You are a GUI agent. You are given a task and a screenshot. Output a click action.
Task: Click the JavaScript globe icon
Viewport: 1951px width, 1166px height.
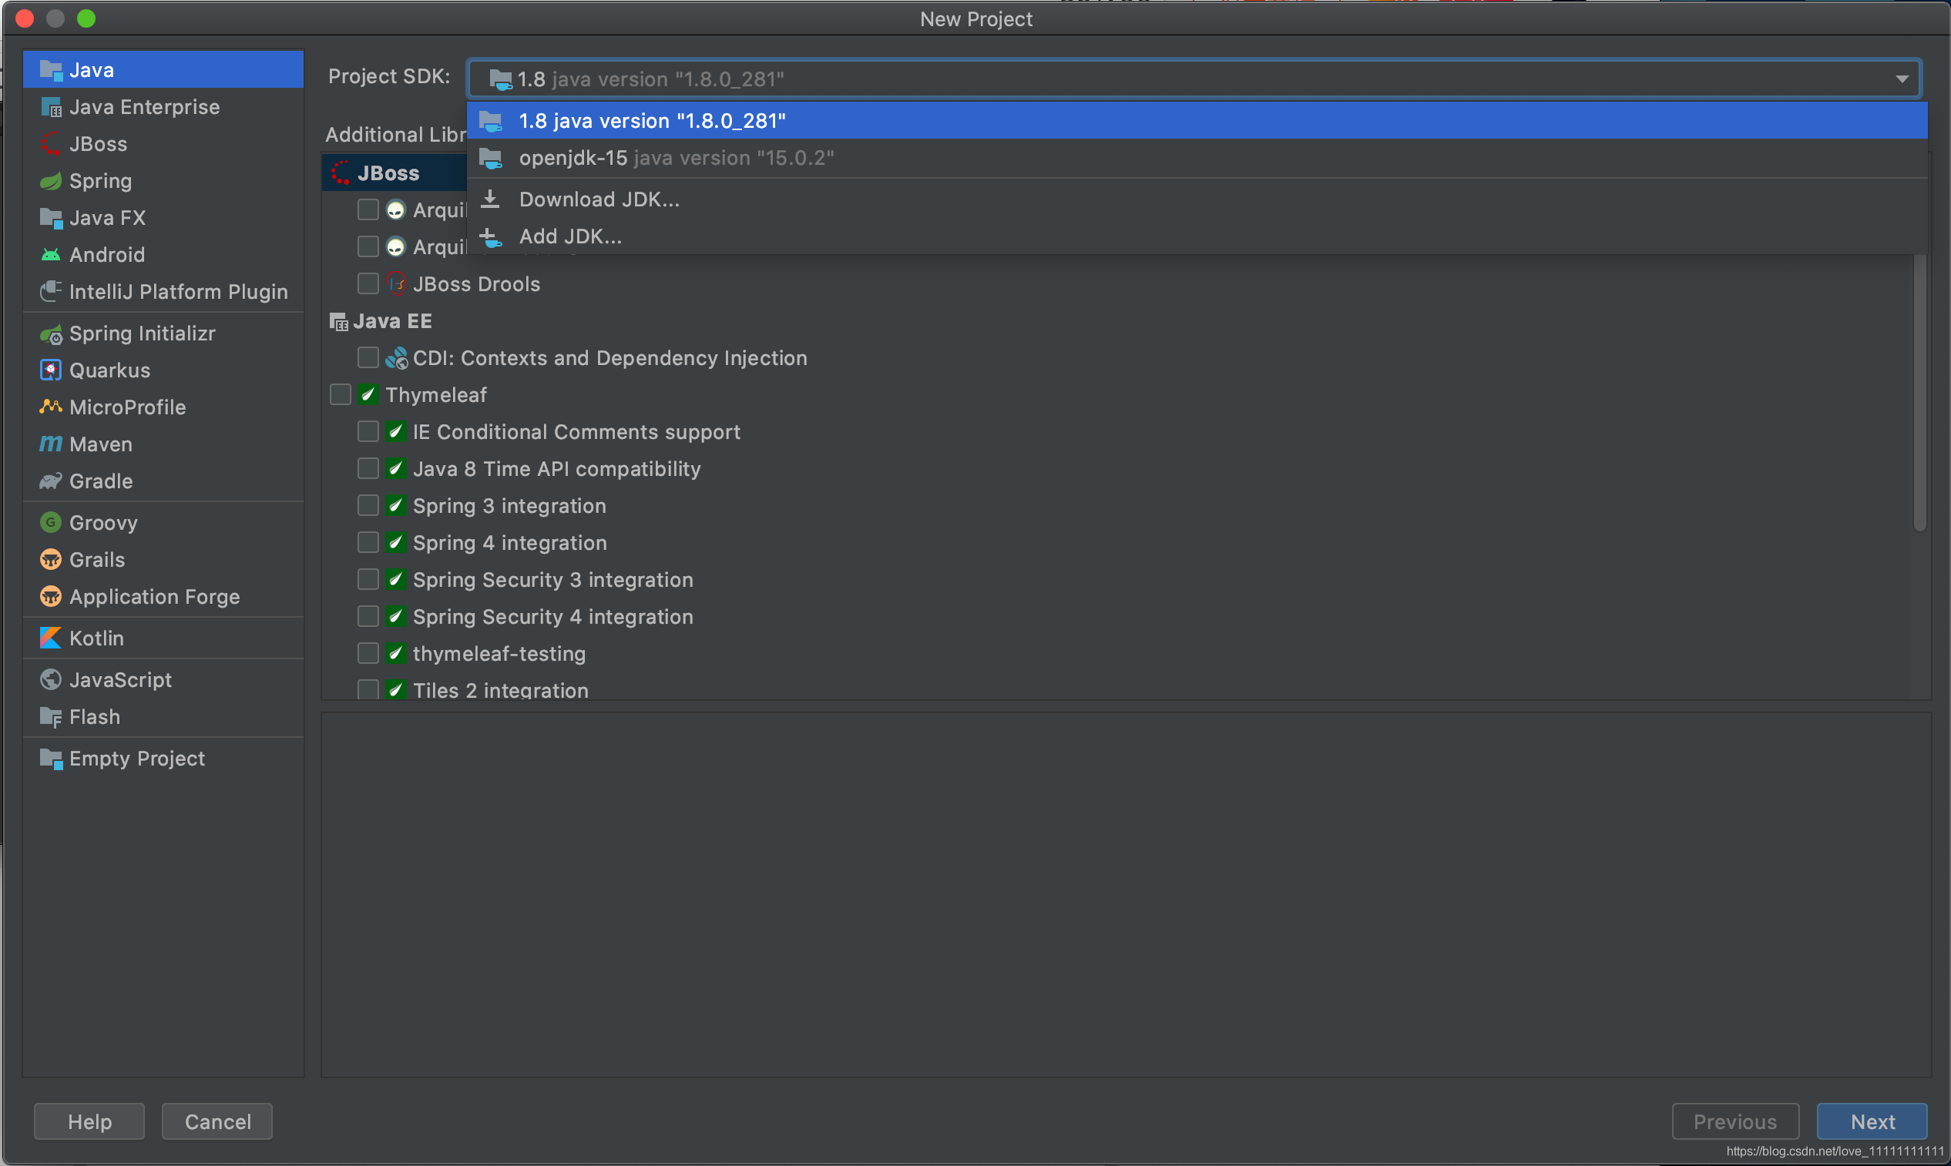click(x=51, y=679)
